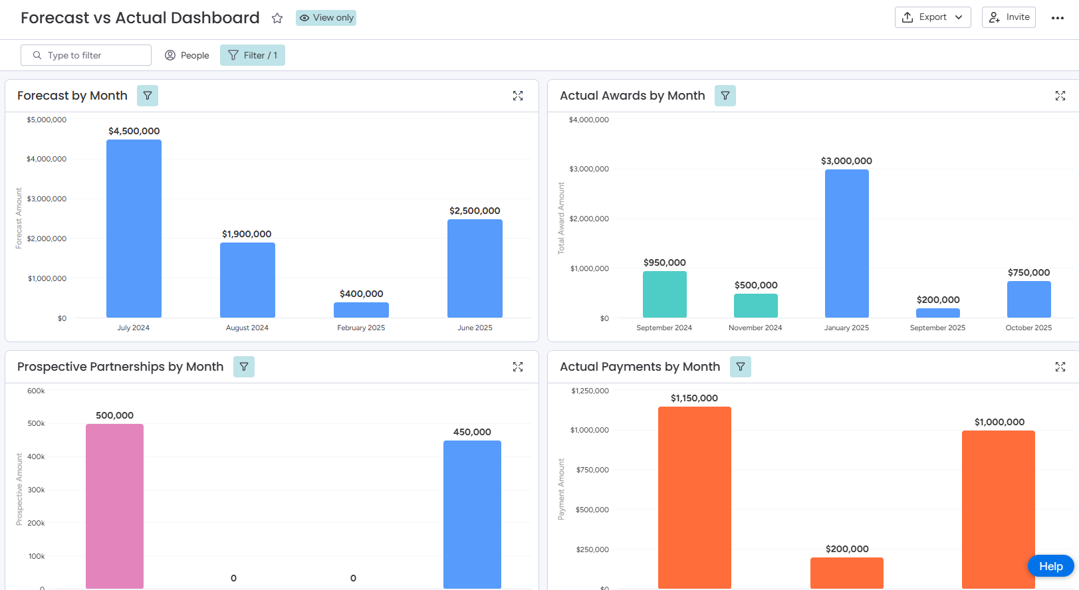The width and height of the screenshot is (1079, 590).
Task: Click the filter icon on Forecast by Month
Action: tap(148, 96)
